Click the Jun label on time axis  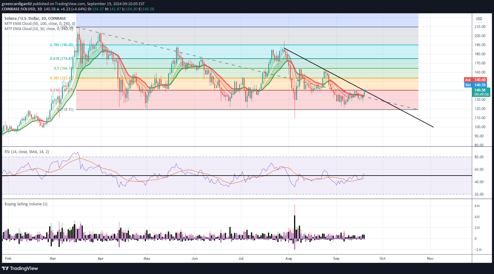pyautogui.click(x=195, y=259)
